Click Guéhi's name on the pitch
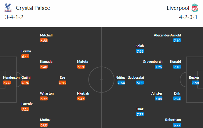Image resolution: width=203 pixels, height=128 pixels. click(26, 77)
